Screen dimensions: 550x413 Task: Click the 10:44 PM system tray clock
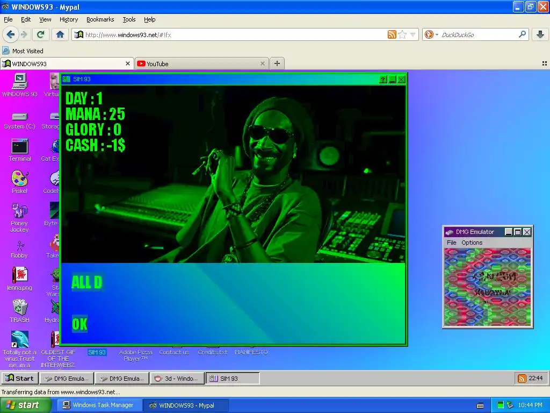[x=530, y=405]
